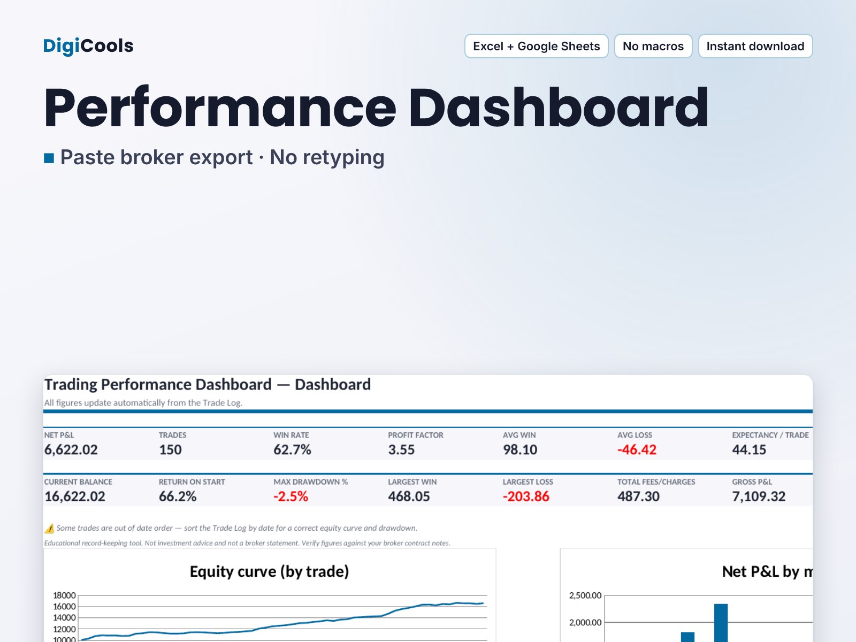Image resolution: width=856 pixels, height=642 pixels.
Task: Click the NET P&L label
Action: (59, 435)
